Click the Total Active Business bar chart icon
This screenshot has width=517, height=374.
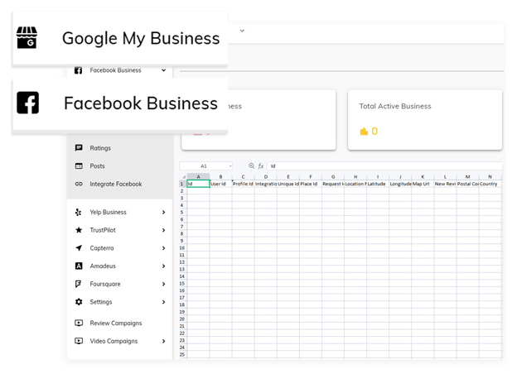[x=364, y=132]
